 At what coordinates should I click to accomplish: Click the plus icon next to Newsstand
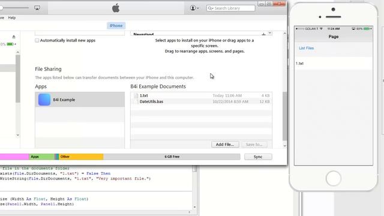click(263, 34)
